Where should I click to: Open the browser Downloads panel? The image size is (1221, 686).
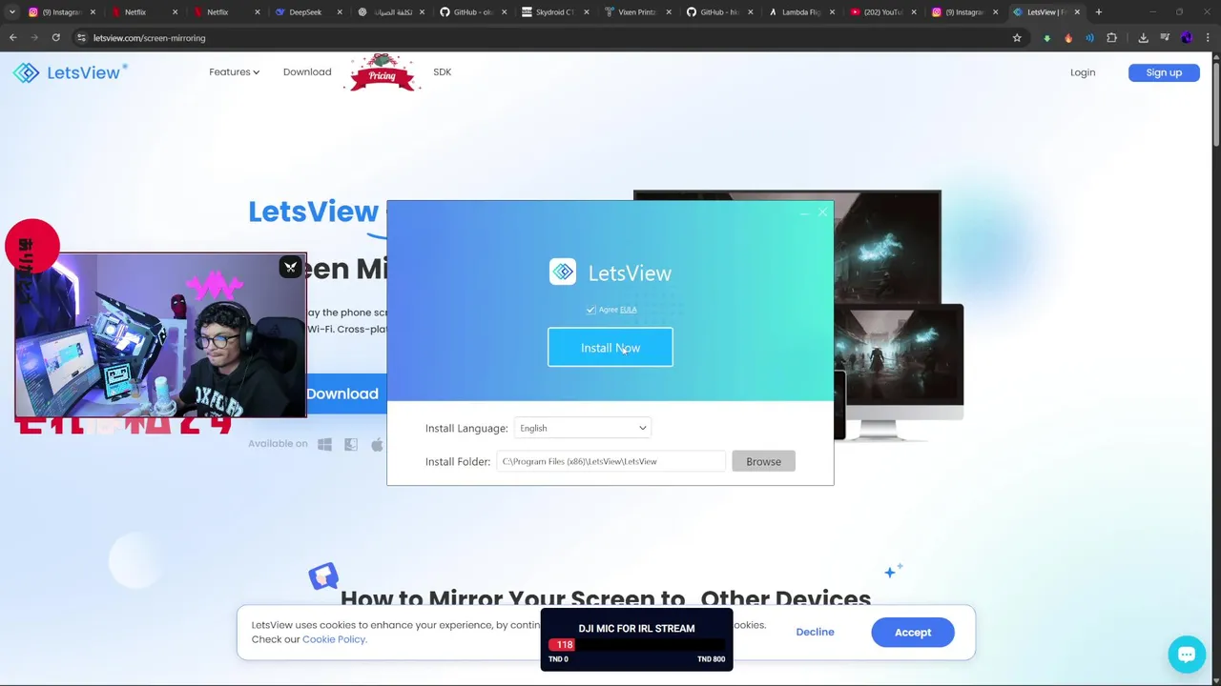1143,38
